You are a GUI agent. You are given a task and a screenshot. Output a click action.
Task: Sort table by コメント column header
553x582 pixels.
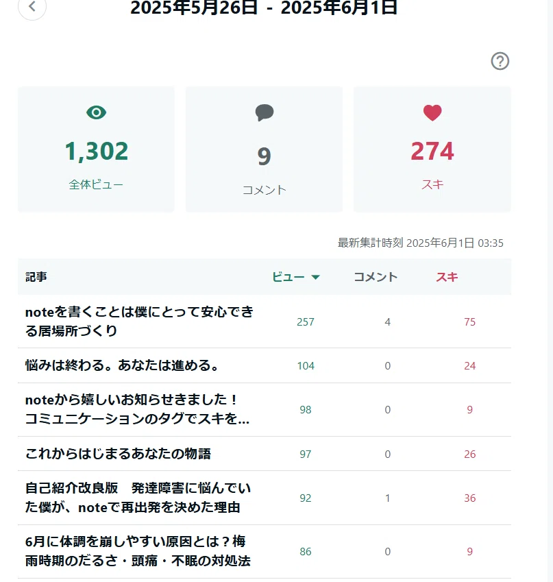[376, 277]
